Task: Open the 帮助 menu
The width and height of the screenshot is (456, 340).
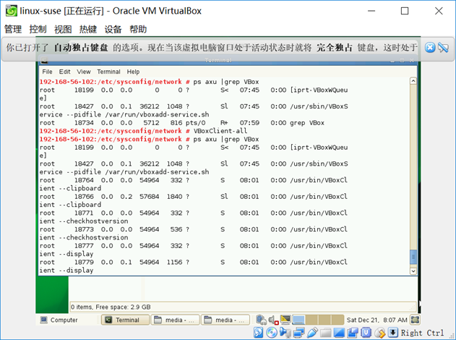Action: pos(138,29)
